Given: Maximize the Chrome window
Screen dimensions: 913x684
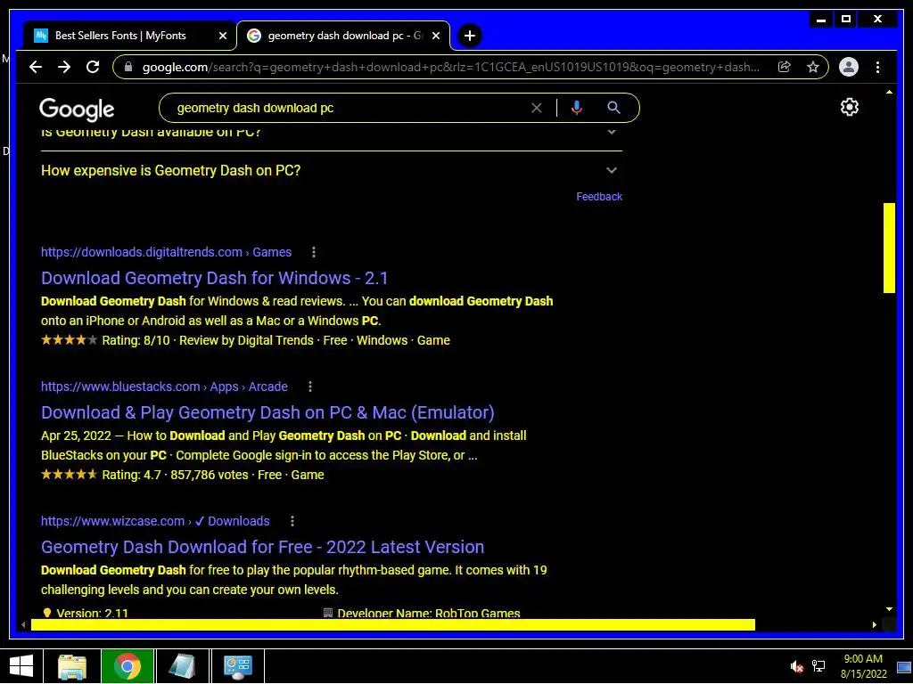Looking at the screenshot, I should pos(846,20).
